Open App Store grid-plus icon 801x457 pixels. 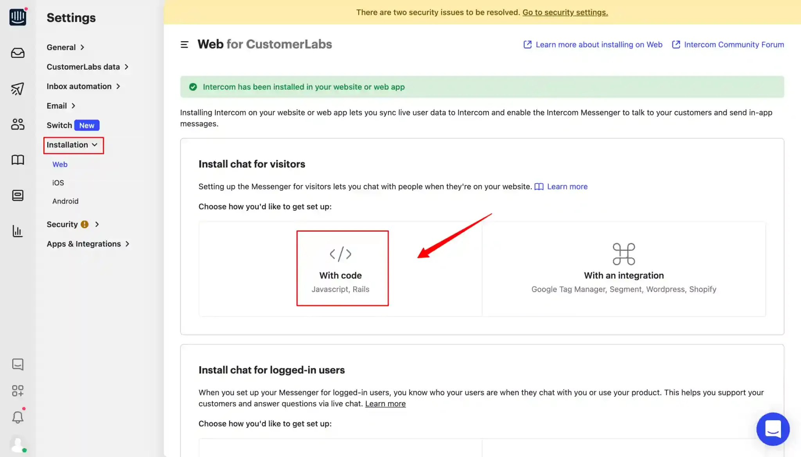tap(18, 390)
